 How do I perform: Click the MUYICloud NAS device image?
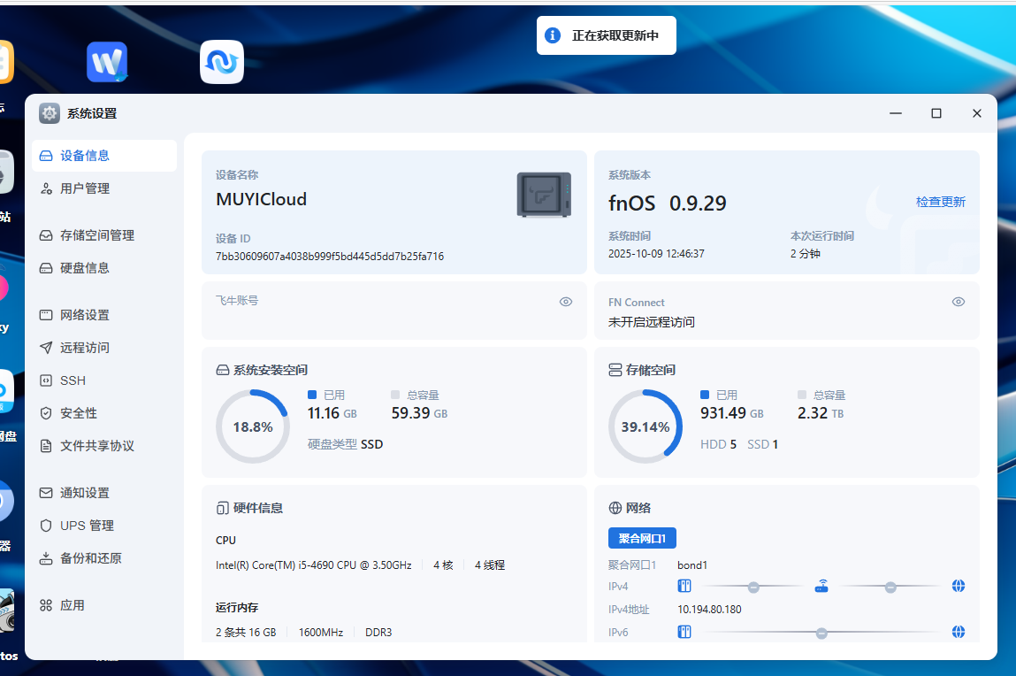click(544, 195)
